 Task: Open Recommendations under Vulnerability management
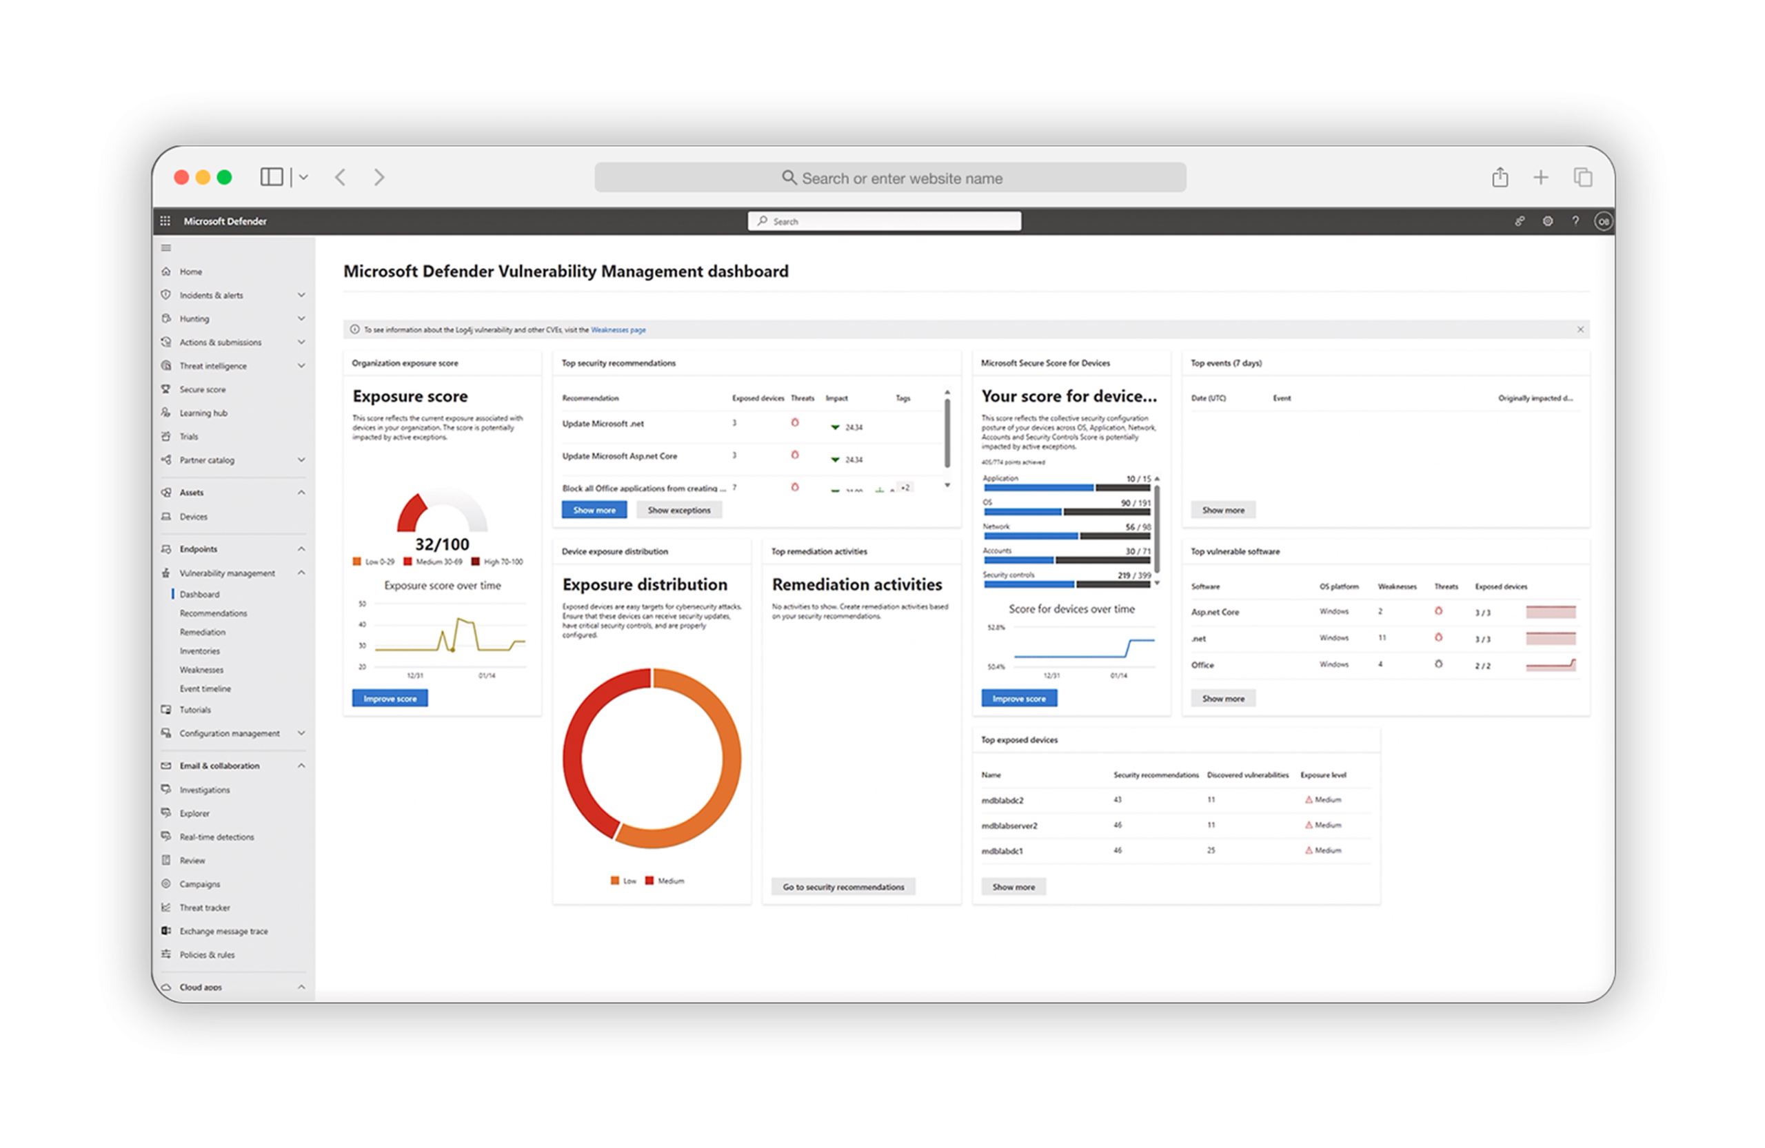point(213,613)
